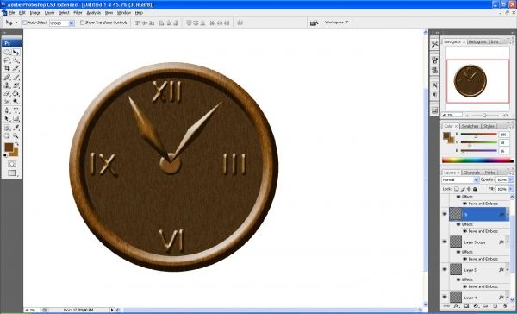Select the Pen tool
Screen dimensions: 517x314
(7, 110)
